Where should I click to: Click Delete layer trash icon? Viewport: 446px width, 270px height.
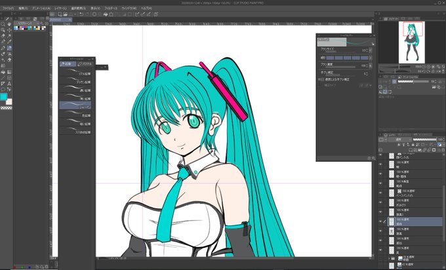tap(443, 150)
